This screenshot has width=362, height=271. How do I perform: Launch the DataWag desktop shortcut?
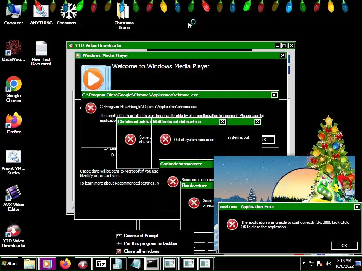click(x=13, y=51)
